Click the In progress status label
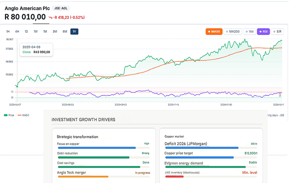This screenshot has width=293, height=183. pyautogui.click(x=143, y=173)
